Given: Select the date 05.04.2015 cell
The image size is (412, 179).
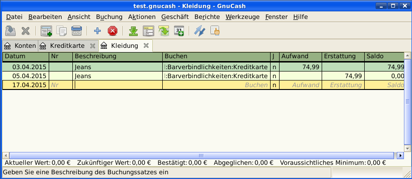Looking at the screenshot, I should click(x=26, y=76).
